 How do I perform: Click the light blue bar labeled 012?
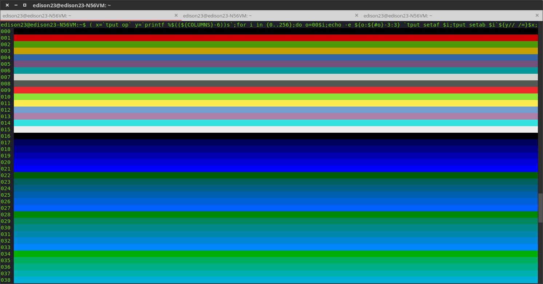click(276, 110)
